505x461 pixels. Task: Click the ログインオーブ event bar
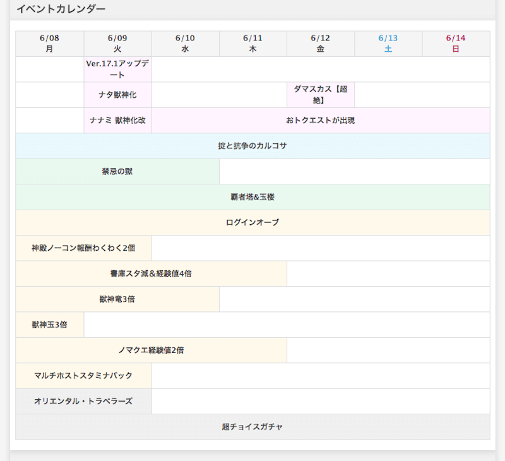pos(253,222)
